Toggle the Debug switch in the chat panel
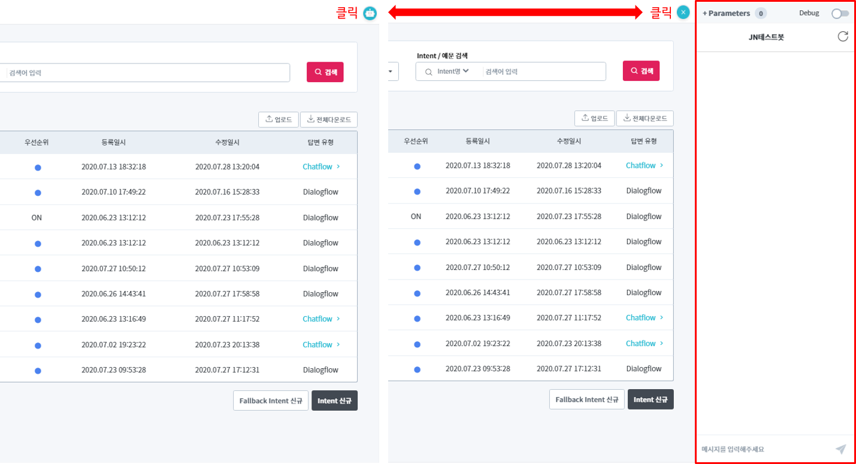The height and width of the screenshot is (464, 856). click(840, 13)
